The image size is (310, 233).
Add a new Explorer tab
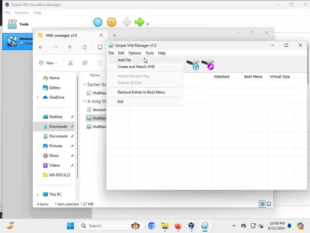coord(114,35)
